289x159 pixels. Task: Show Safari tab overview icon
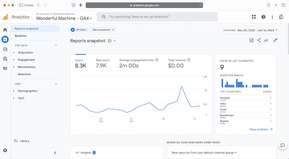tap(283, 5)
